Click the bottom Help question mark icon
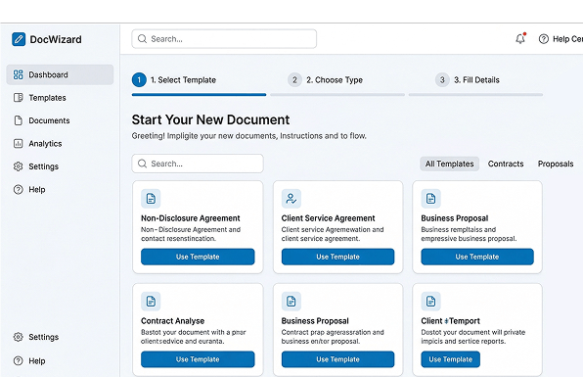The width and height of the screenshot is (583, 377). click(18, 360)
